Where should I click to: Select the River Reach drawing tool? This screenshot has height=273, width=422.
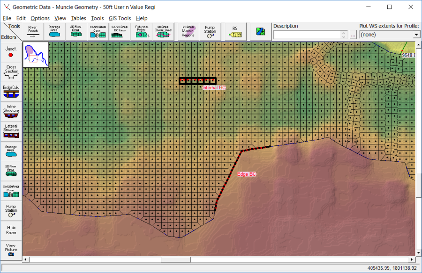coord(32,31)
